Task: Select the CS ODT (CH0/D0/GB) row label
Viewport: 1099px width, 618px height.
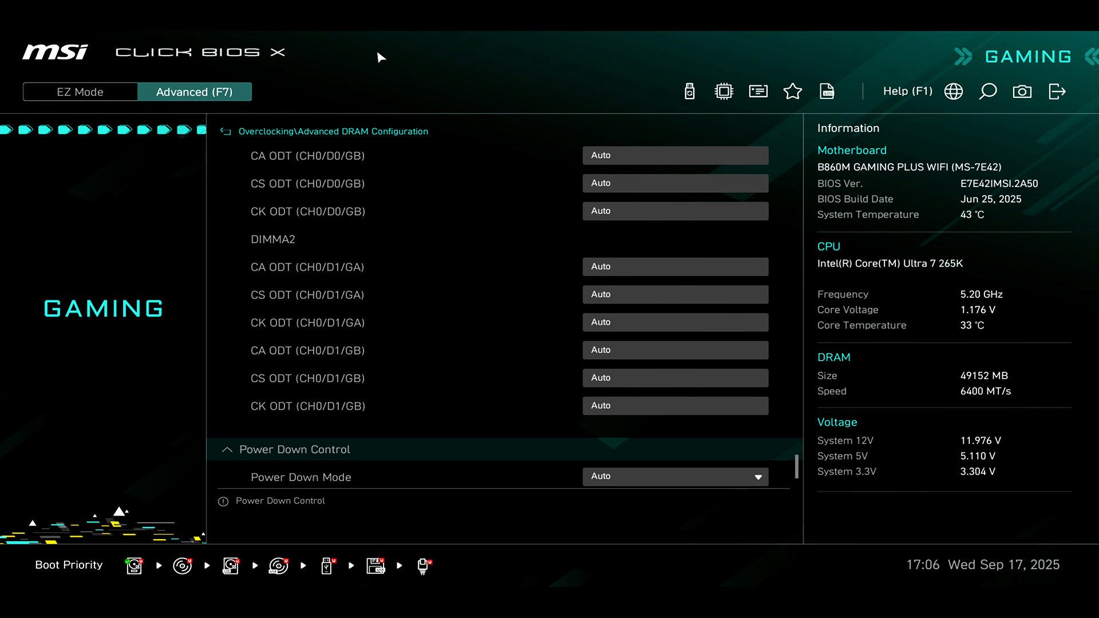Action: coord(307,184)
